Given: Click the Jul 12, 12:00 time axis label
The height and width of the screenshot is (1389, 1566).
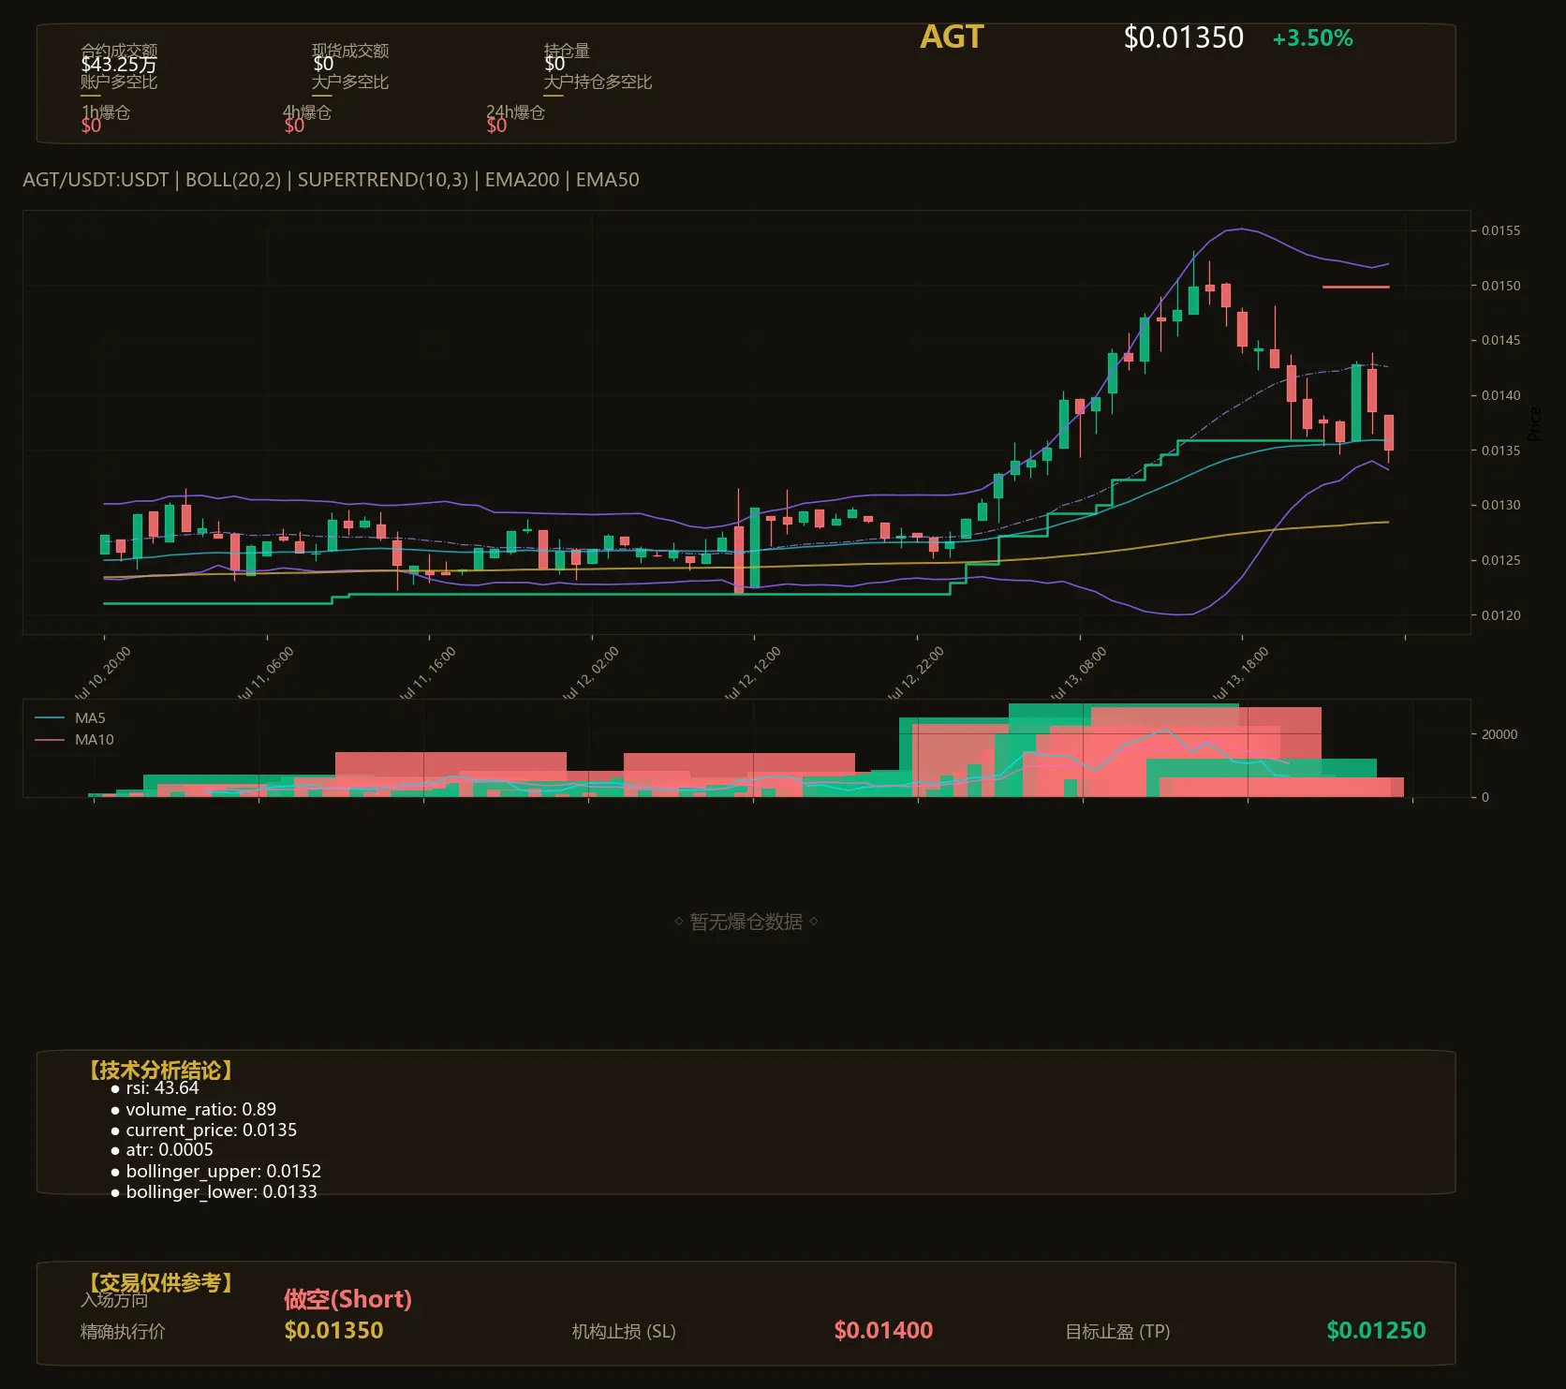Looking at the screenshot, I should click(x=751, y=672).
